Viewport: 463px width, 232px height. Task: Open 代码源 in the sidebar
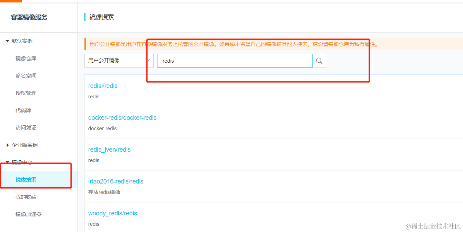point(23,110)
